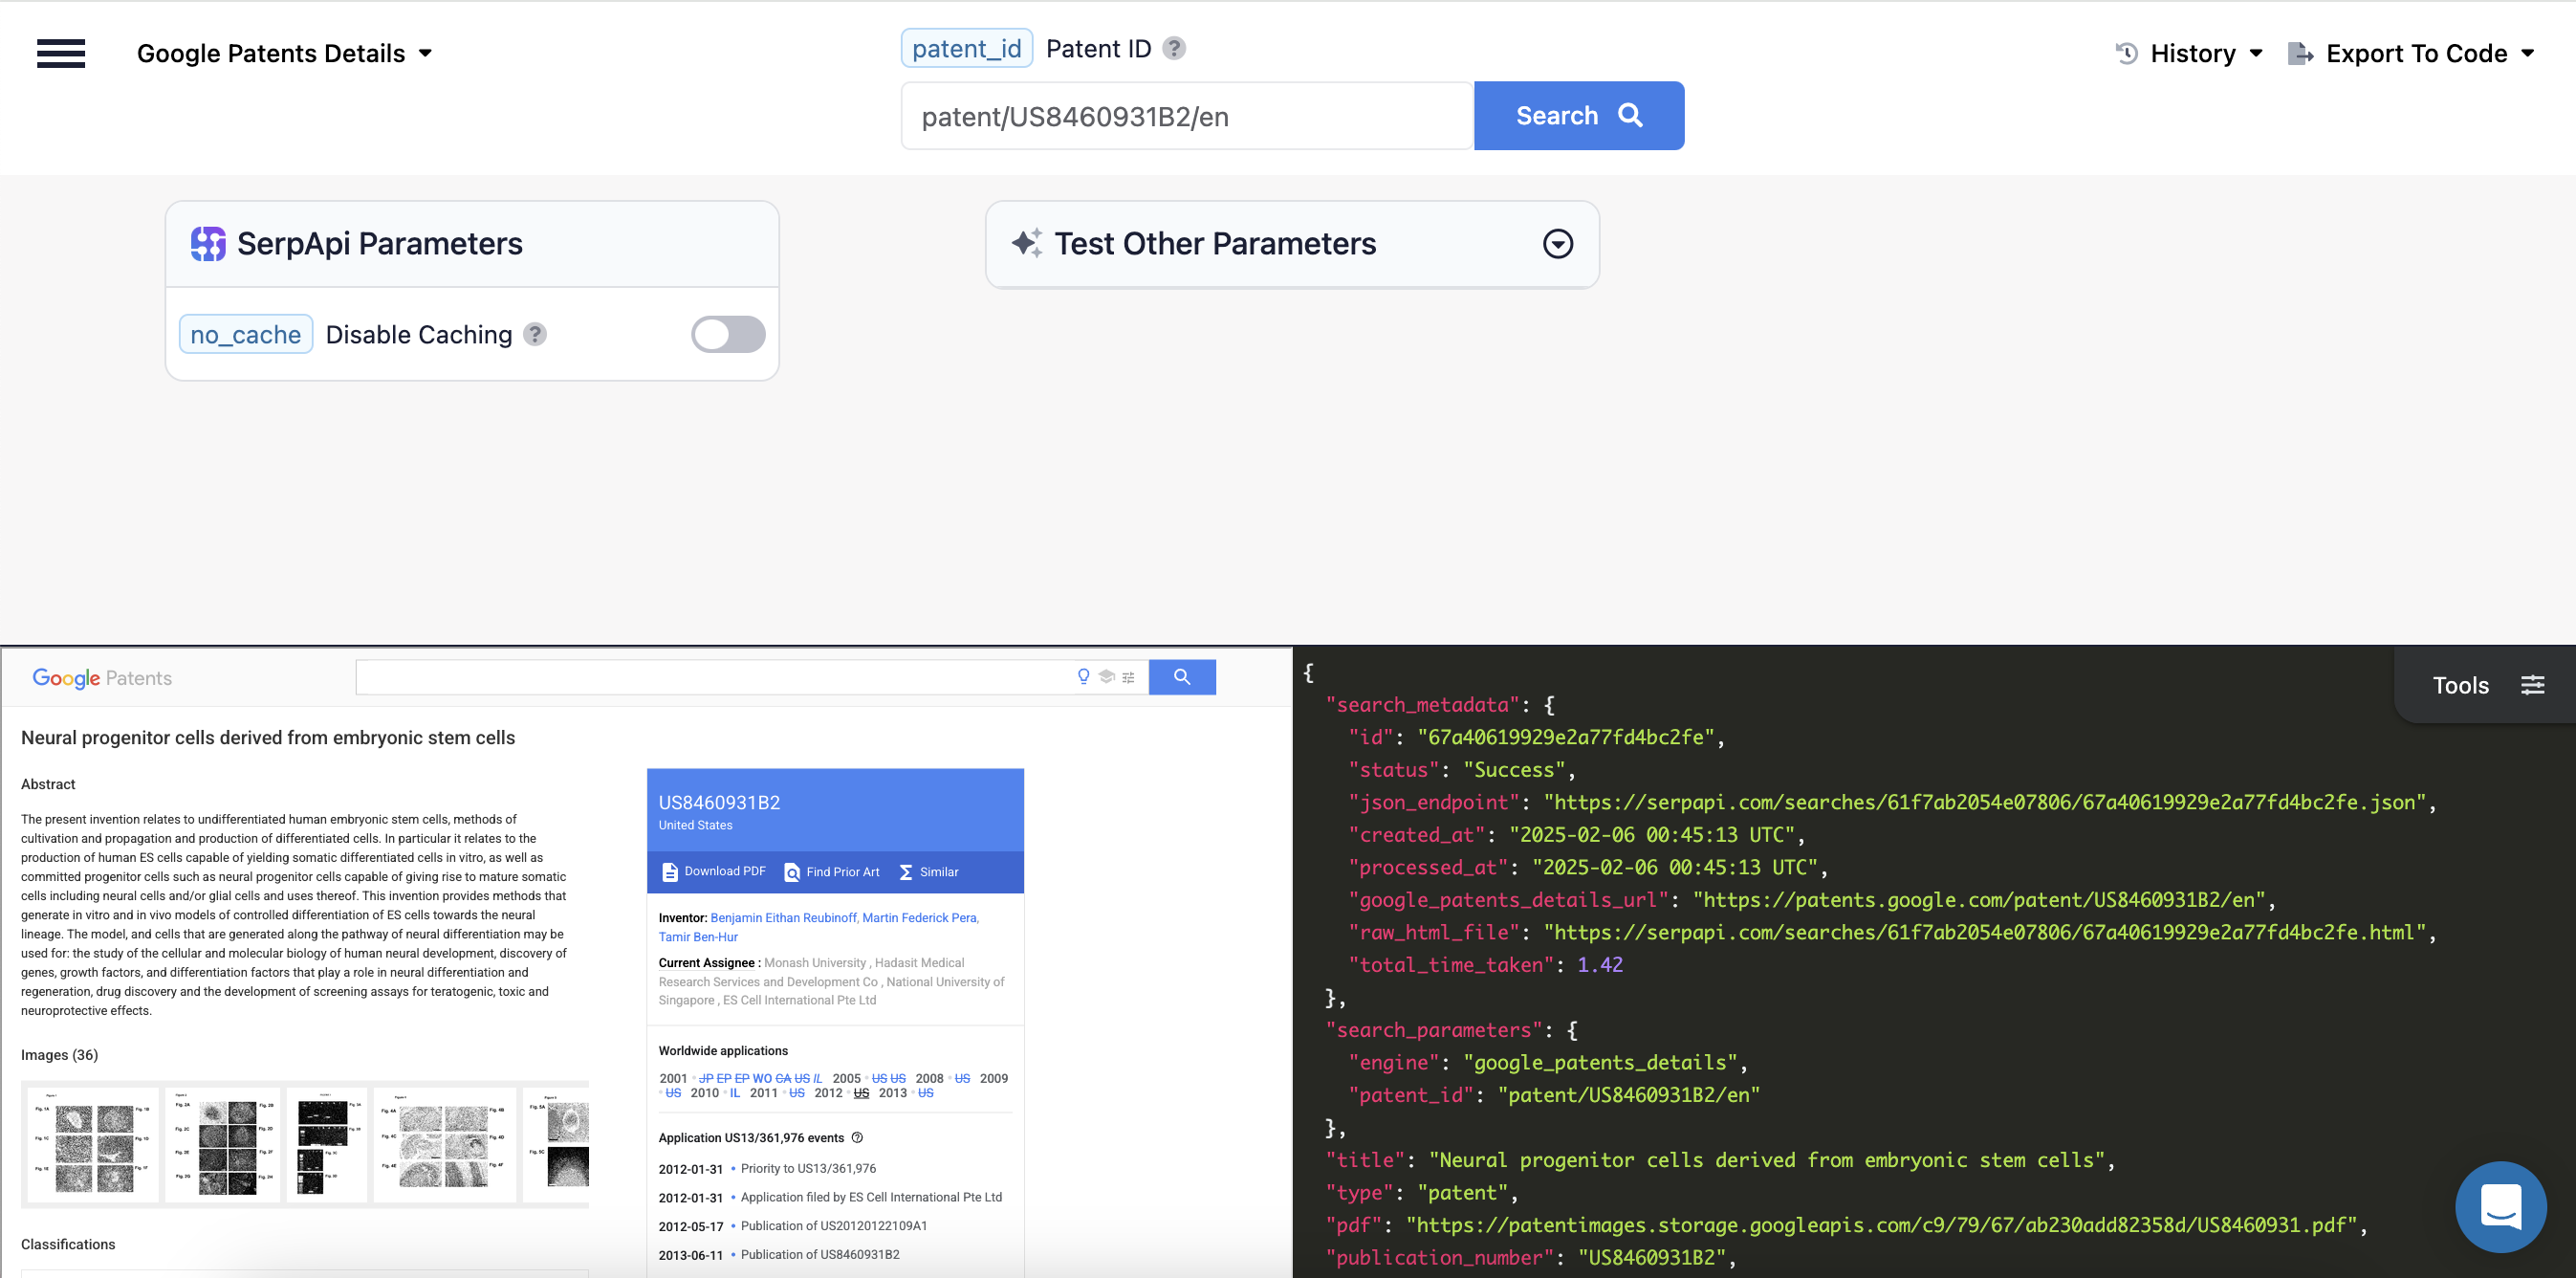Click the SerpApi logo icon on parameters panel
The height and width of the screenshot is (1278, 2576).
point(208,243)
